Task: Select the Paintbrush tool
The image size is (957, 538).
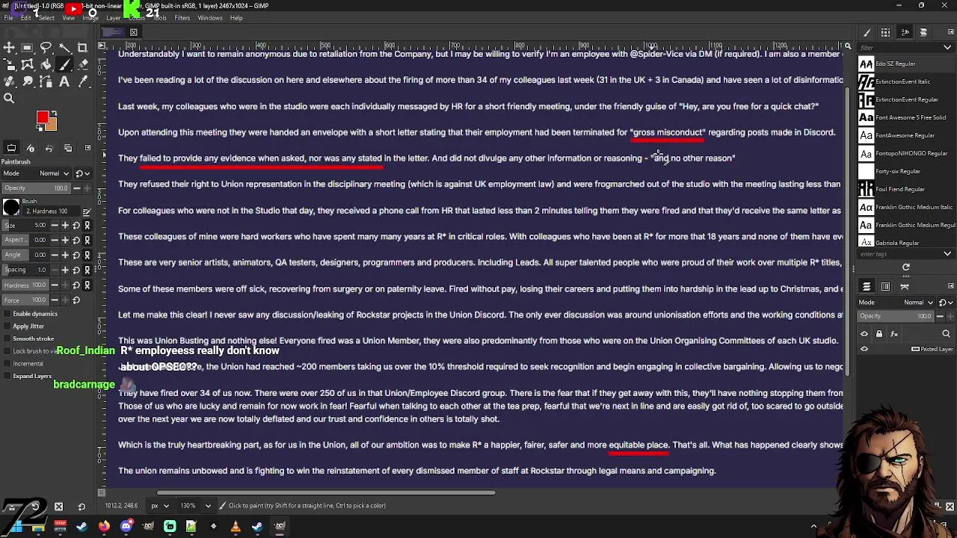Action: click(64, 65)
